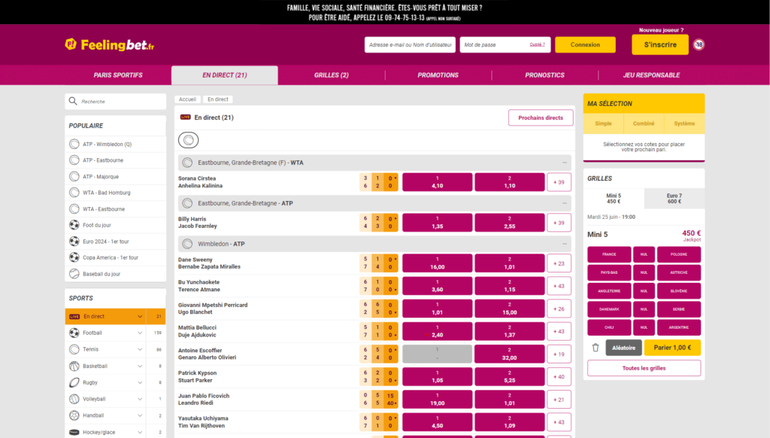This screenshot has width=770, height=438.
Task: Toggle ANGLETERRE pick in Mini 5 grid
Action: tap(609, 291)
